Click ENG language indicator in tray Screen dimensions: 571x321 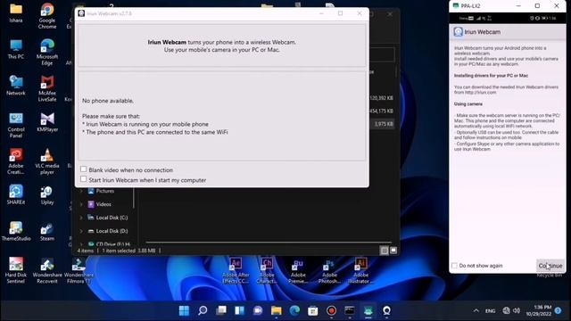pos(490,311)
